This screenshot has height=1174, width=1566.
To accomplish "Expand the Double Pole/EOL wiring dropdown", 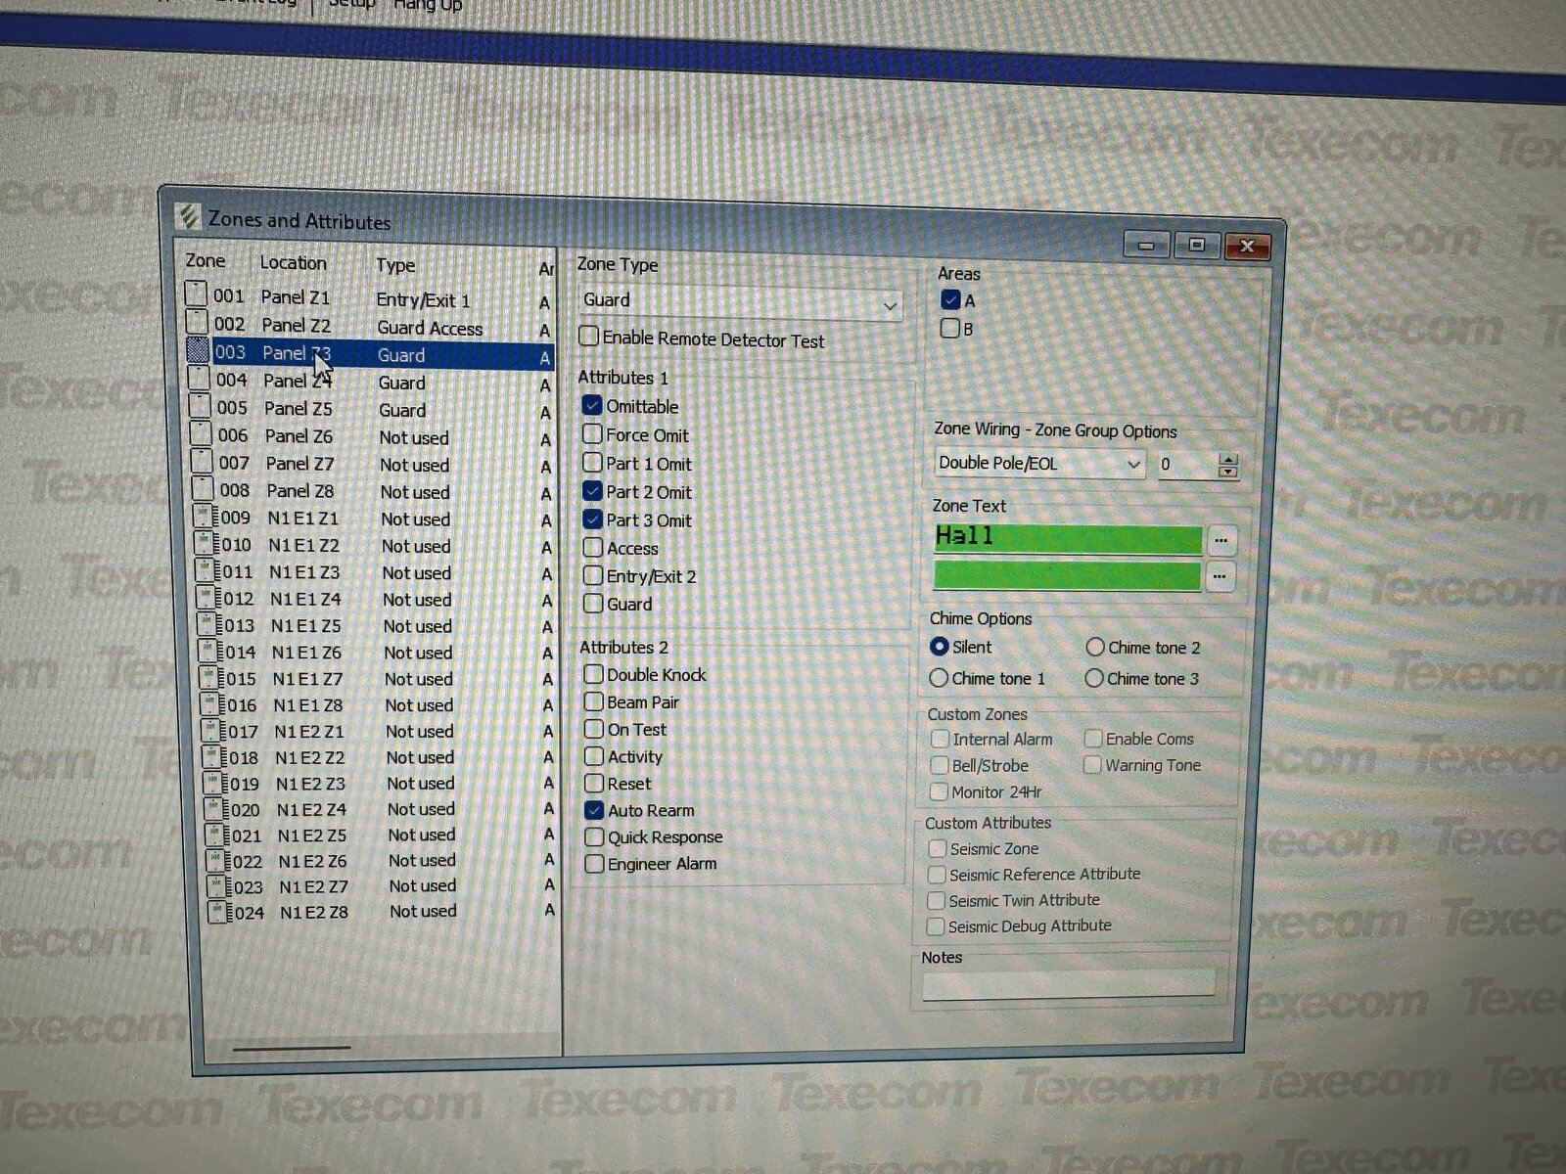I will pos(1132,464).
